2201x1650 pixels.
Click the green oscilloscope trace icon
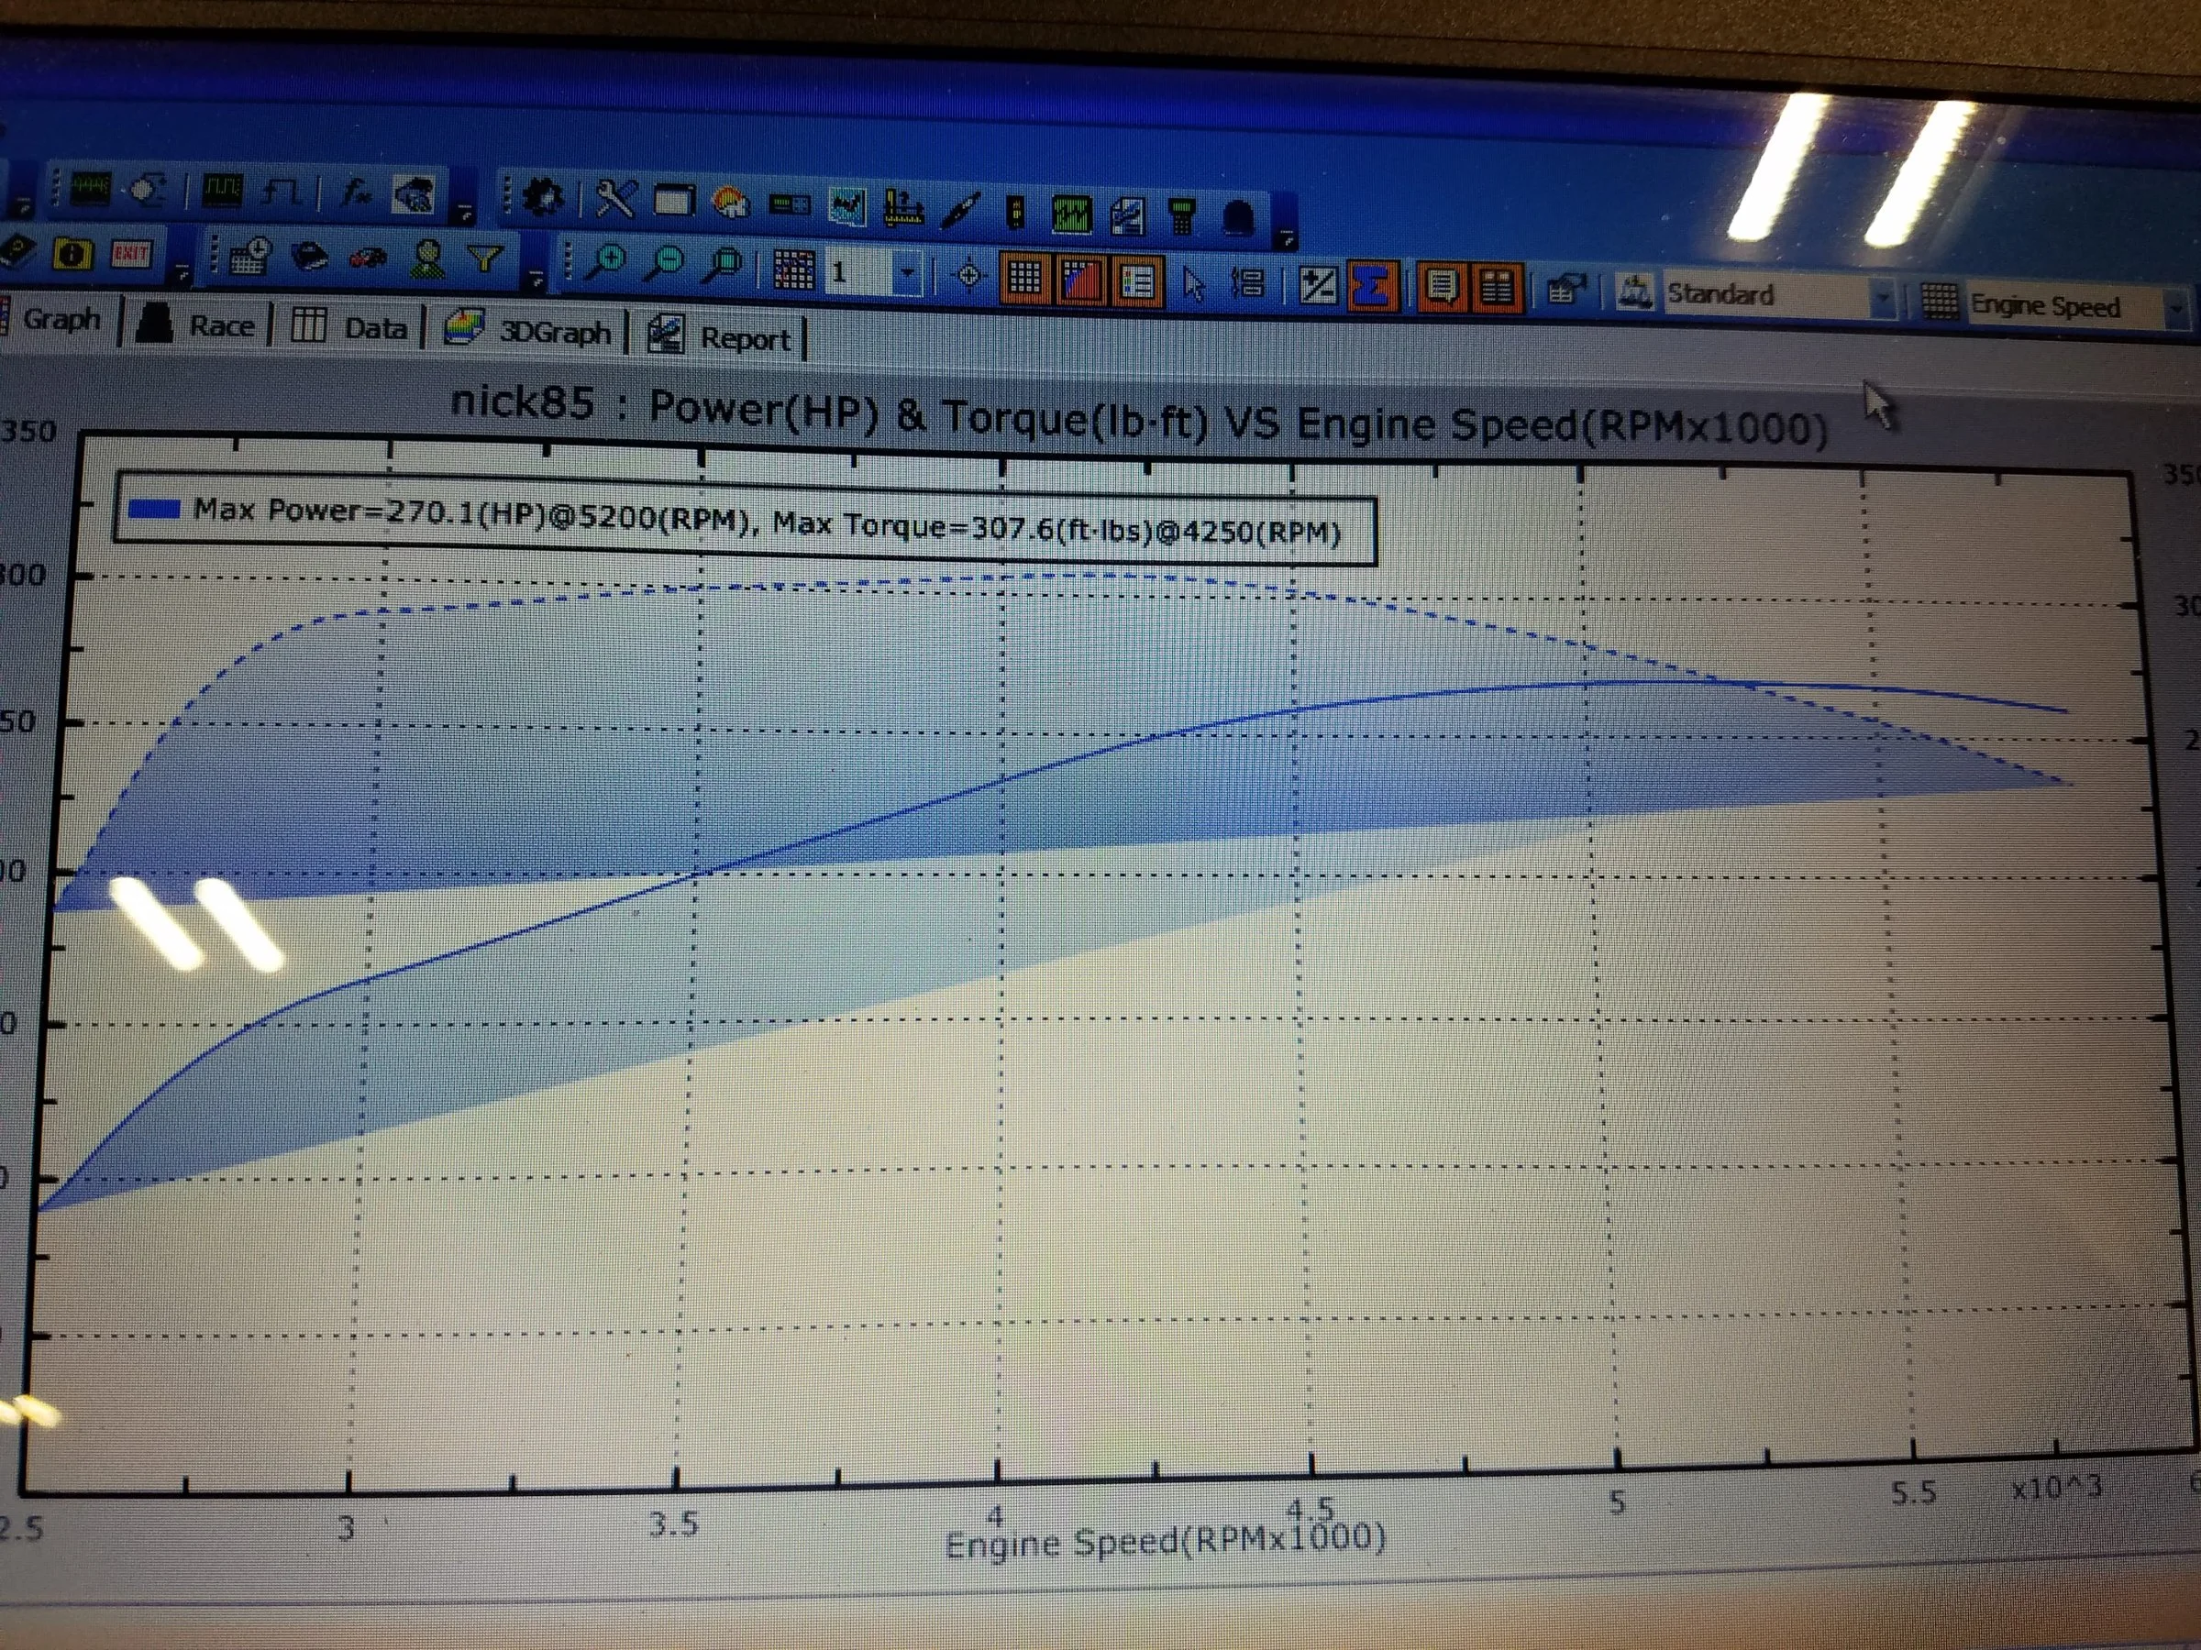[x=89, y=187]
